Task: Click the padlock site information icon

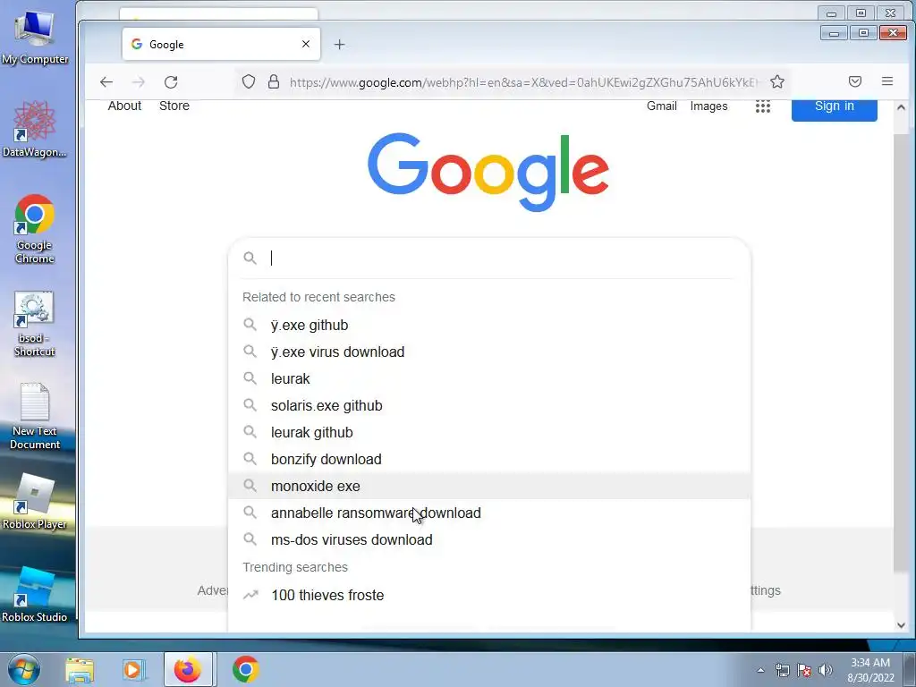Action: (273, 81)
